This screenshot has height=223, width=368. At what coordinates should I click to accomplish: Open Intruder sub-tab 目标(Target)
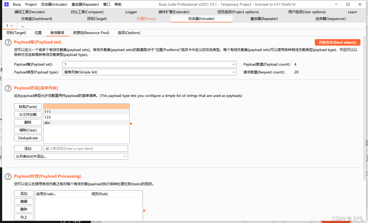(x=16, y=33)
